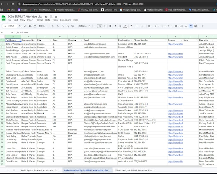Select row 9 header
The height and width of the screenshot is (174, 217).
[x=2, y=69]
